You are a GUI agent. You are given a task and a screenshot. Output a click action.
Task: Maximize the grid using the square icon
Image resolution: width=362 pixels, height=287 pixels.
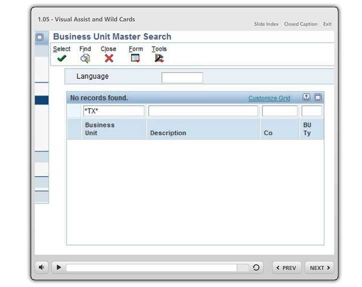tap(317, 97)
